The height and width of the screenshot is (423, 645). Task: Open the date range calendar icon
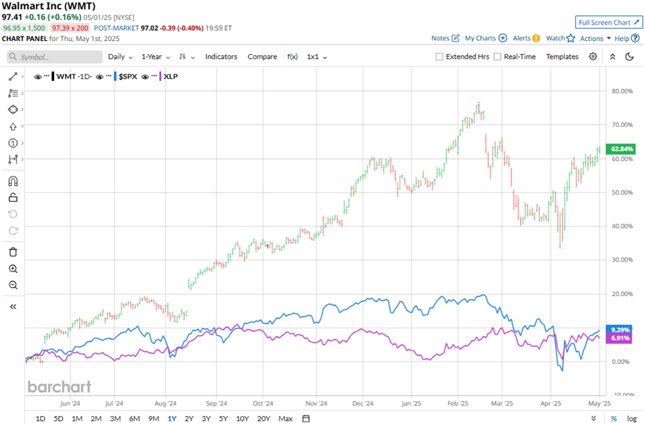click(306, 418)
